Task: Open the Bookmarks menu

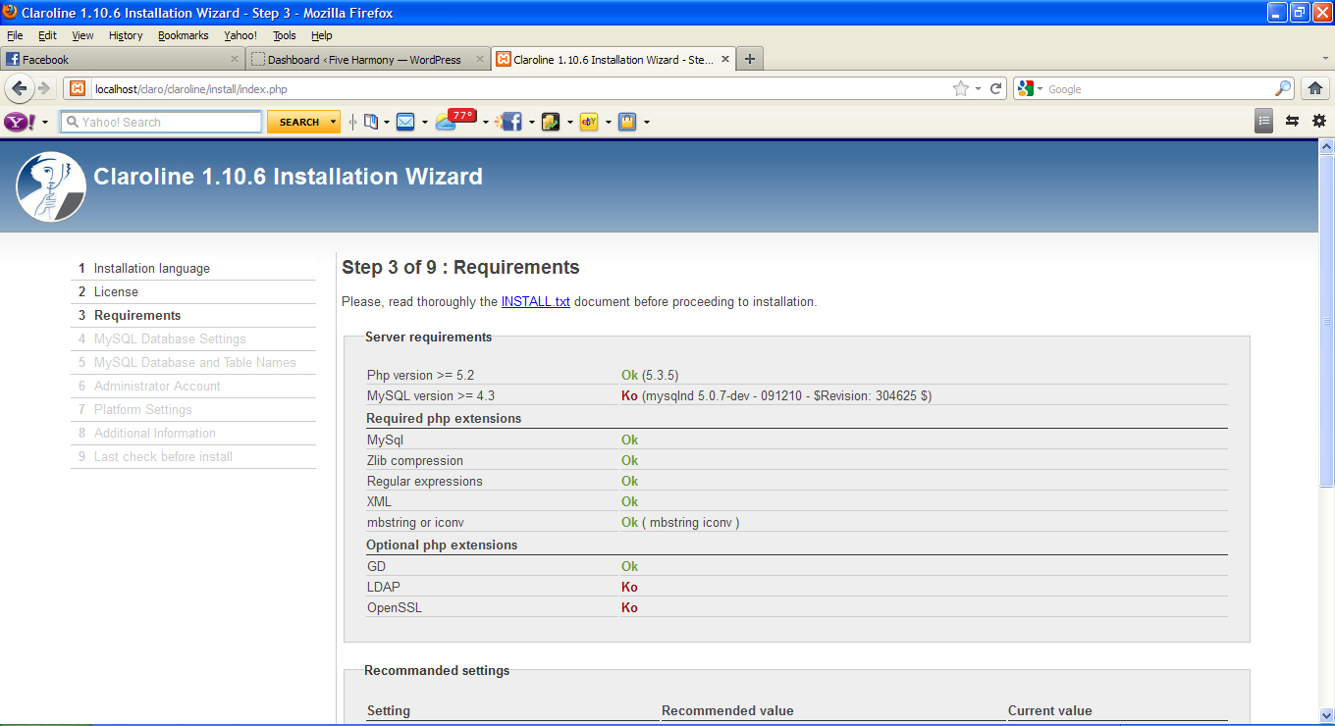Action: [184, 35]
